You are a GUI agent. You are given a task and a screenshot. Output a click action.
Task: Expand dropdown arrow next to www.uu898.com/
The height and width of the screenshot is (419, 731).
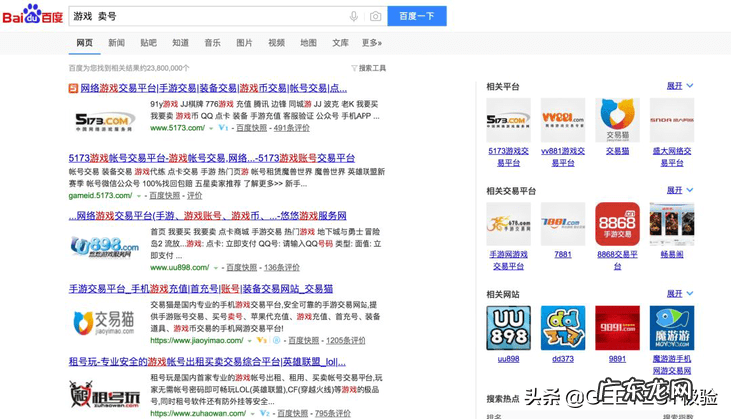coord(216,268)
